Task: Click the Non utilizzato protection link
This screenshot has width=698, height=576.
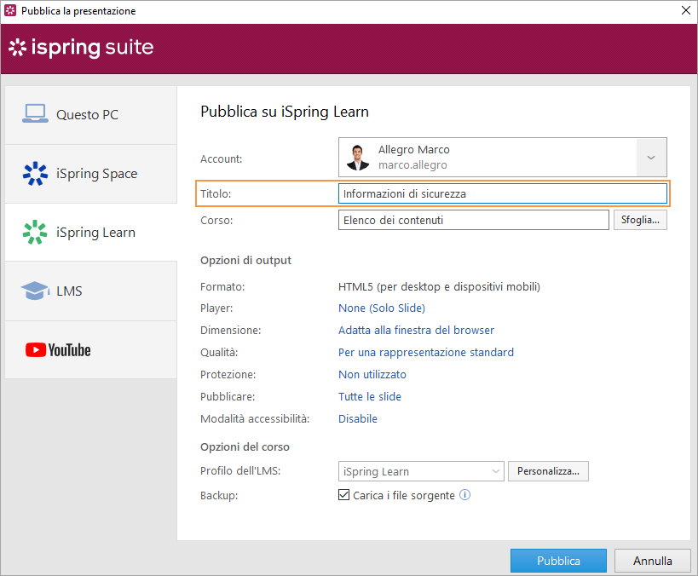Action: point(372,374)
